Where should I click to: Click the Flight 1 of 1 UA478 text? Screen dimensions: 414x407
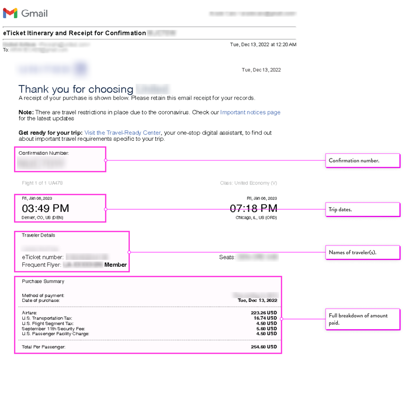click(42, 183)
